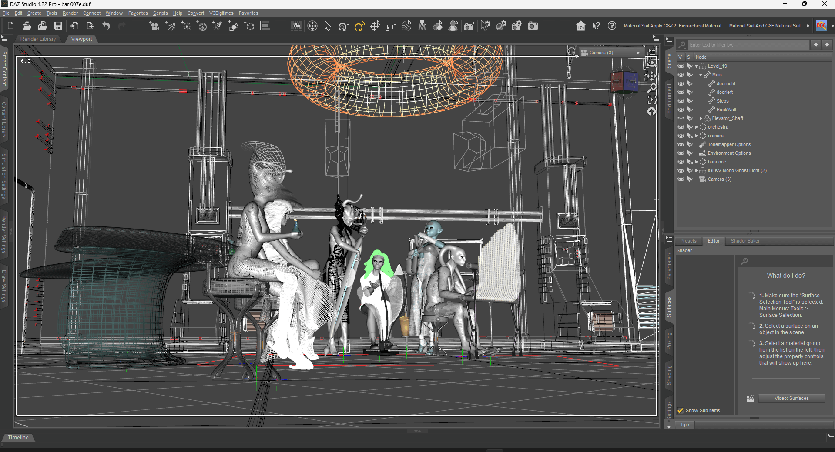Switch to the Render Library tab
This screenshot has width=835, height=452.
coord(38,39)
